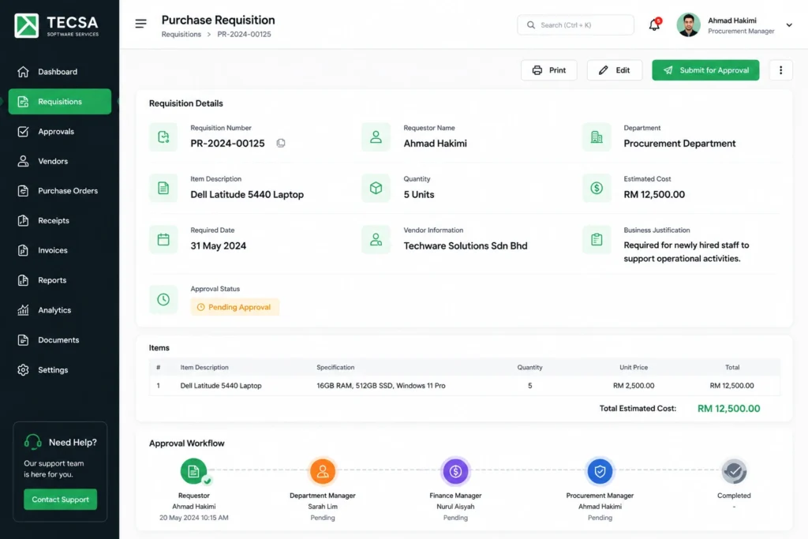Screen dimensions: 808x539
Task: Click the Print button
Action: pos(549,70)
